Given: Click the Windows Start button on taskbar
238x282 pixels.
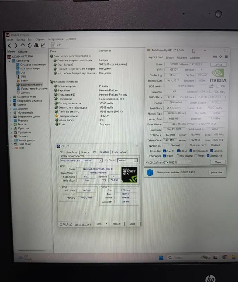Looking at the screenshot, I should point(161,258).
